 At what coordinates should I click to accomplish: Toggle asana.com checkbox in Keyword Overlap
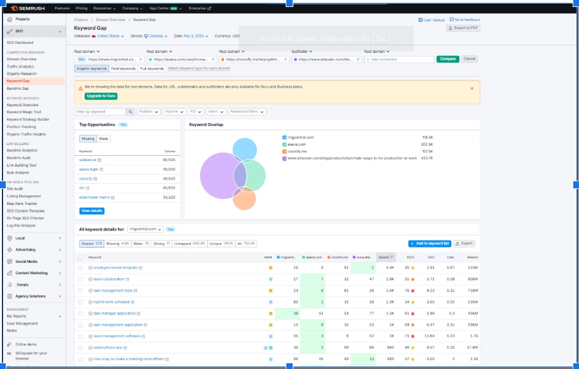(x=284, y=144)
